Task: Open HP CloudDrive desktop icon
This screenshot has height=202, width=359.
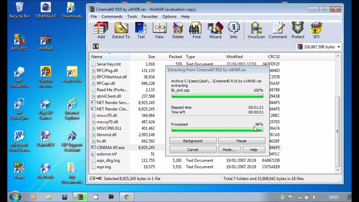Action: pos(19,77)
